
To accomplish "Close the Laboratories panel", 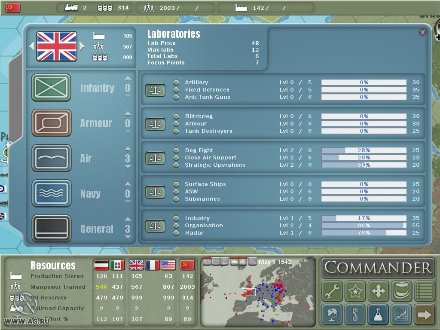I will (423, 32).
